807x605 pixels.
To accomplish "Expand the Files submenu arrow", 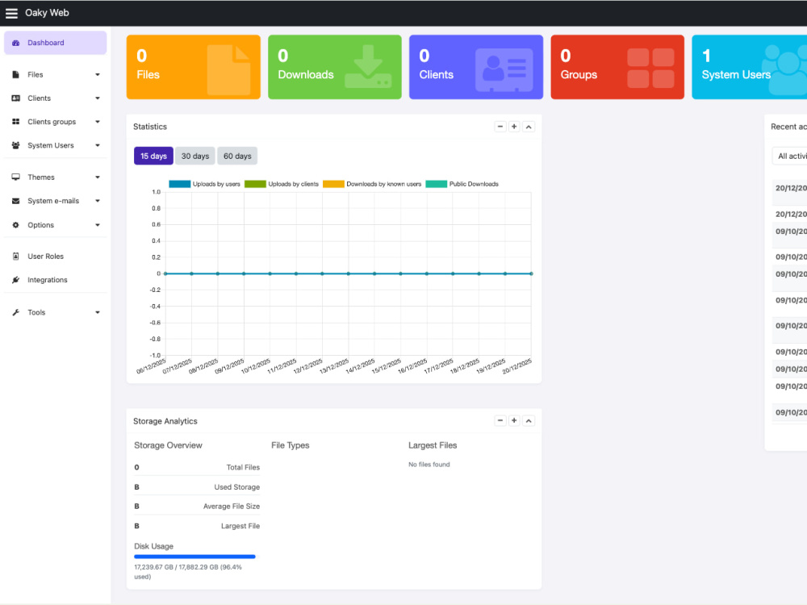I will 98,74.
